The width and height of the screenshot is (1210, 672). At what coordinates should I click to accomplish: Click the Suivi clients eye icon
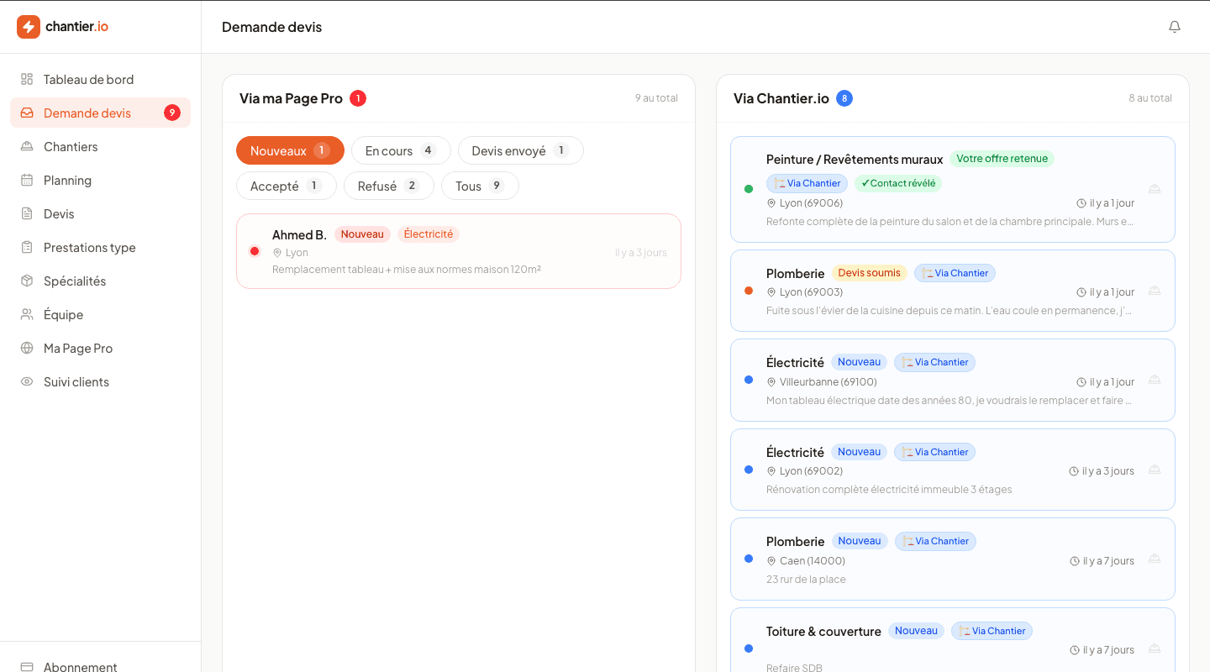pos(27,381)
